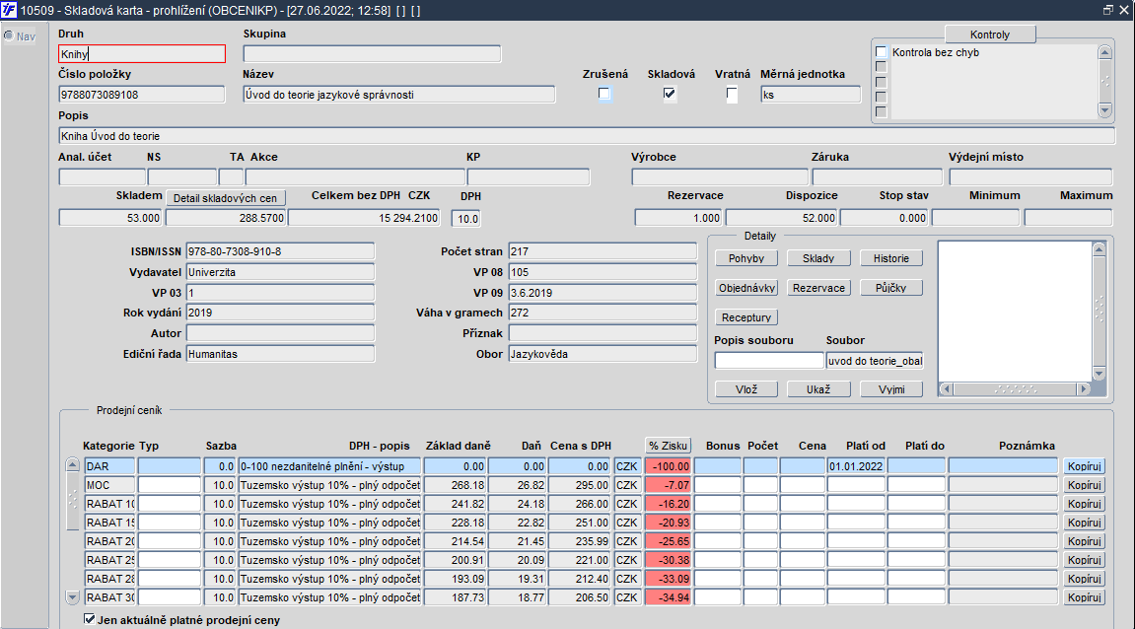The height and width of the screenshot is (629, 1135).
Task: Toggle 'Jen aktuálně platné prodejní ceny' checkbox
Action: coord(91,620)
